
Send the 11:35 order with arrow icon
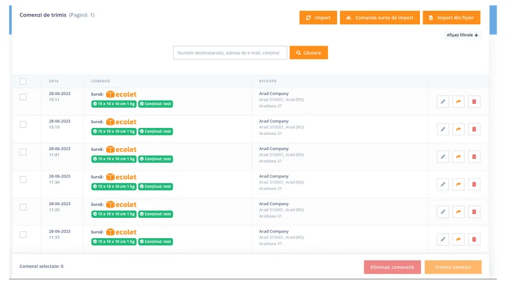coord(458,212)
